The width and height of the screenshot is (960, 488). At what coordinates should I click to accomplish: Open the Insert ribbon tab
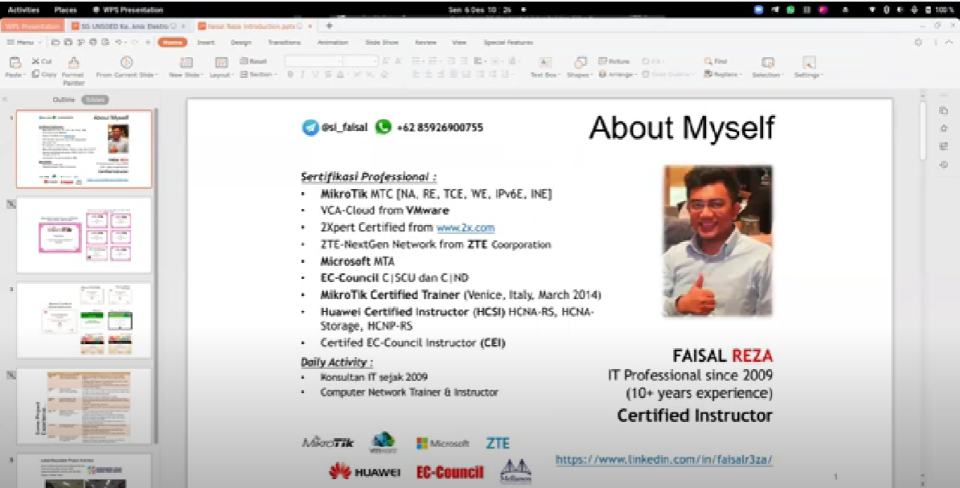(206, 43)
